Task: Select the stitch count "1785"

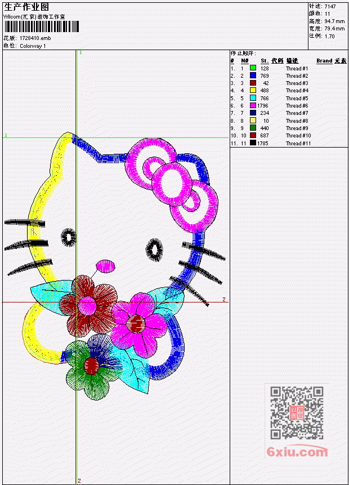Action: click(263, 144)
